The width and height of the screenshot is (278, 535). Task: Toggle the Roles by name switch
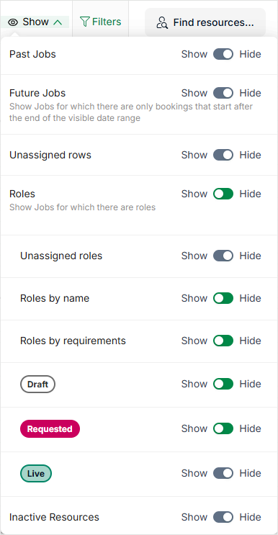[223, 298]
